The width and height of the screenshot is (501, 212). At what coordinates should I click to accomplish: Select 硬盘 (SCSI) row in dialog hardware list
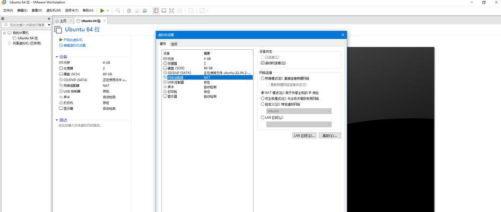pyautogui.click(x=208, y=68)
